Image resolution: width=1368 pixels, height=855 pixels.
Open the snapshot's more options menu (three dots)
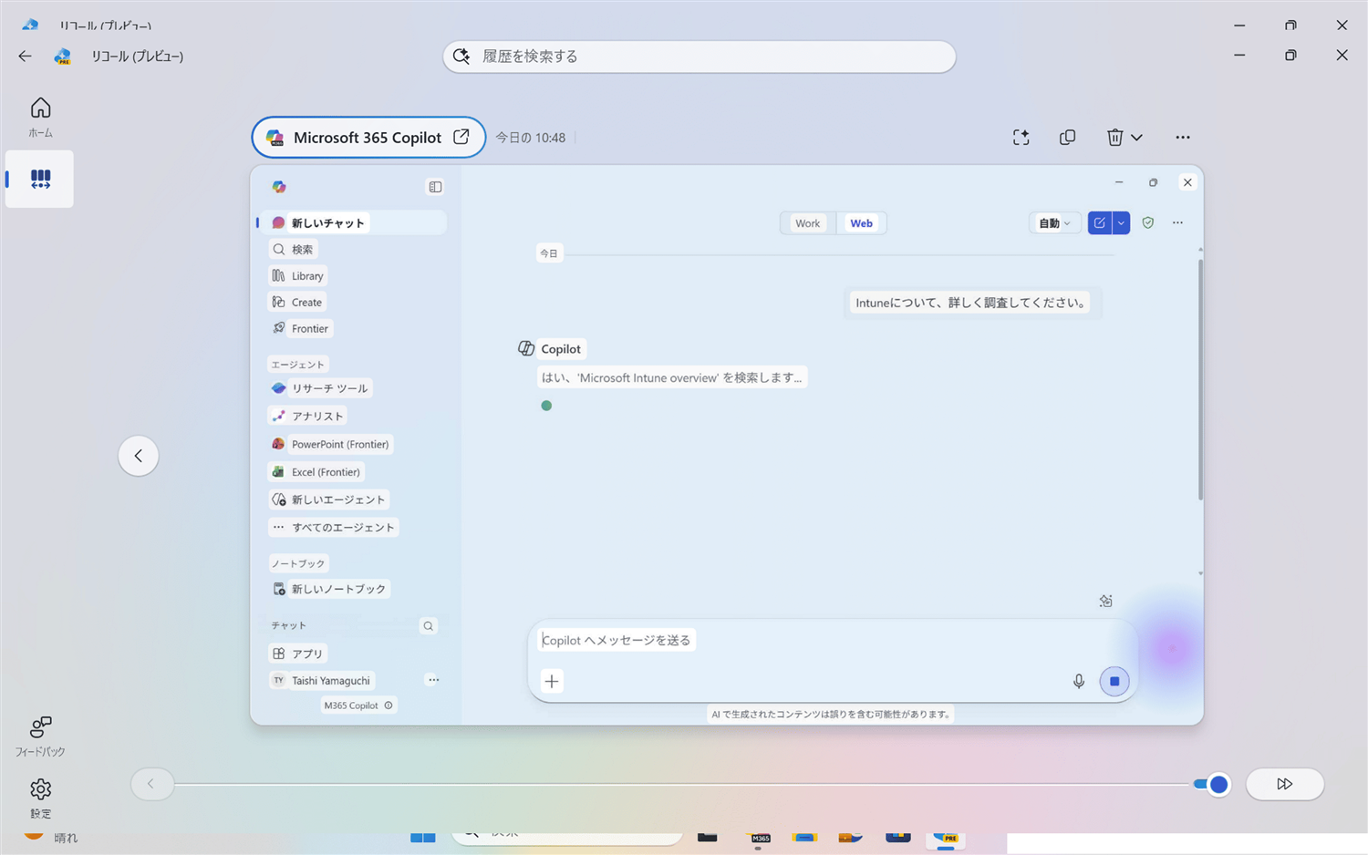[x=1182, y=138]
